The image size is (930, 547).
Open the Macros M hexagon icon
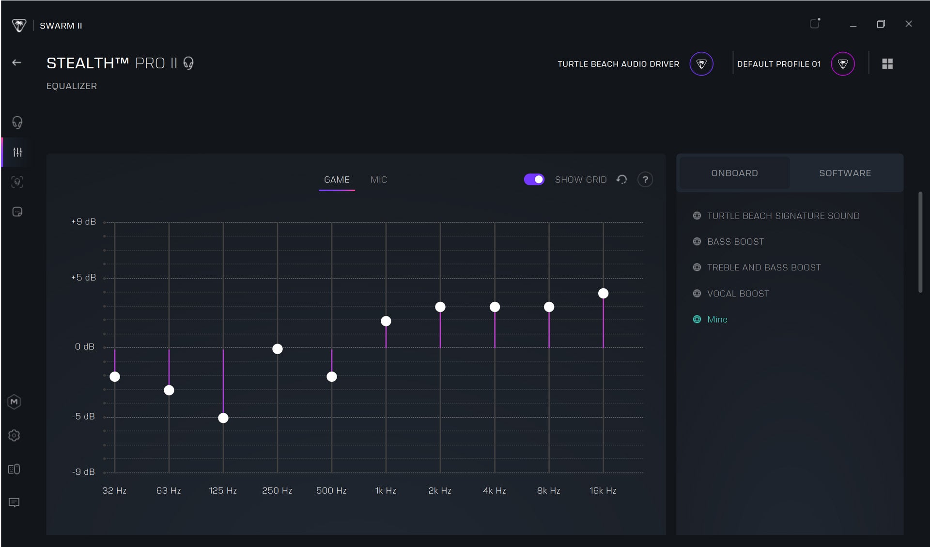pos(14,402)
